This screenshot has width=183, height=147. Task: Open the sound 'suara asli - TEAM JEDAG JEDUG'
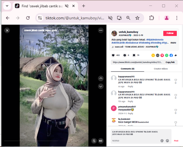point(137,47)
